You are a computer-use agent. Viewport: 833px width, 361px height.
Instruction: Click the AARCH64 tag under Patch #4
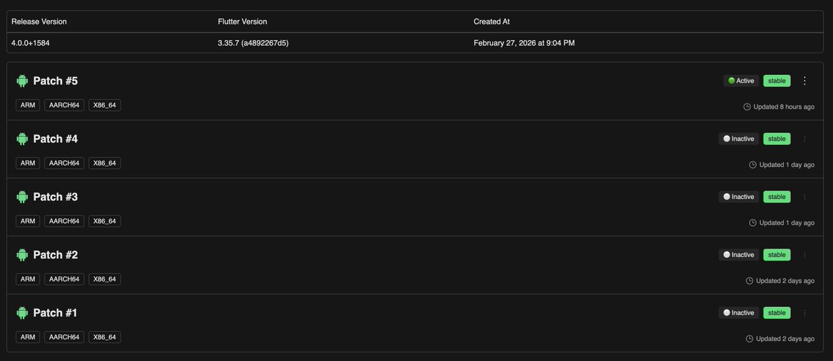coord(64,164)
